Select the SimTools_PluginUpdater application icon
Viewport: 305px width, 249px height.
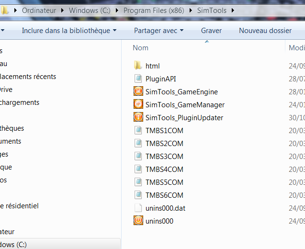(138, 117)
